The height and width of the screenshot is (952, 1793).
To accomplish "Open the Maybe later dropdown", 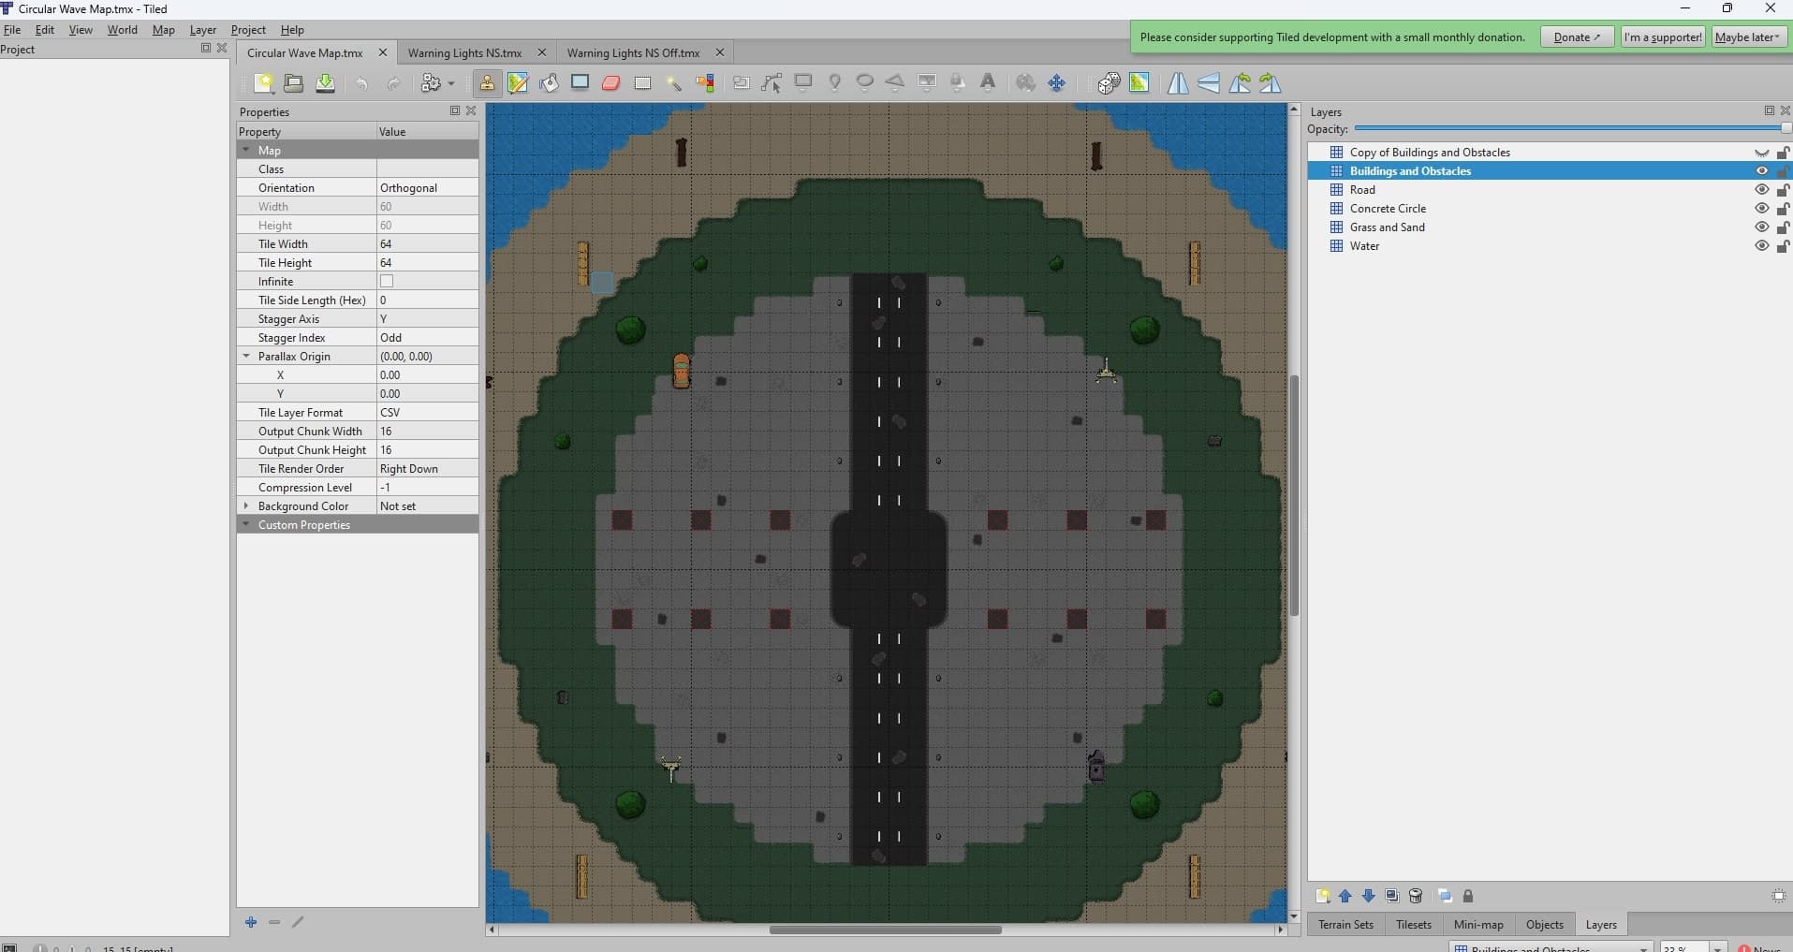I will coord(1749,37).
